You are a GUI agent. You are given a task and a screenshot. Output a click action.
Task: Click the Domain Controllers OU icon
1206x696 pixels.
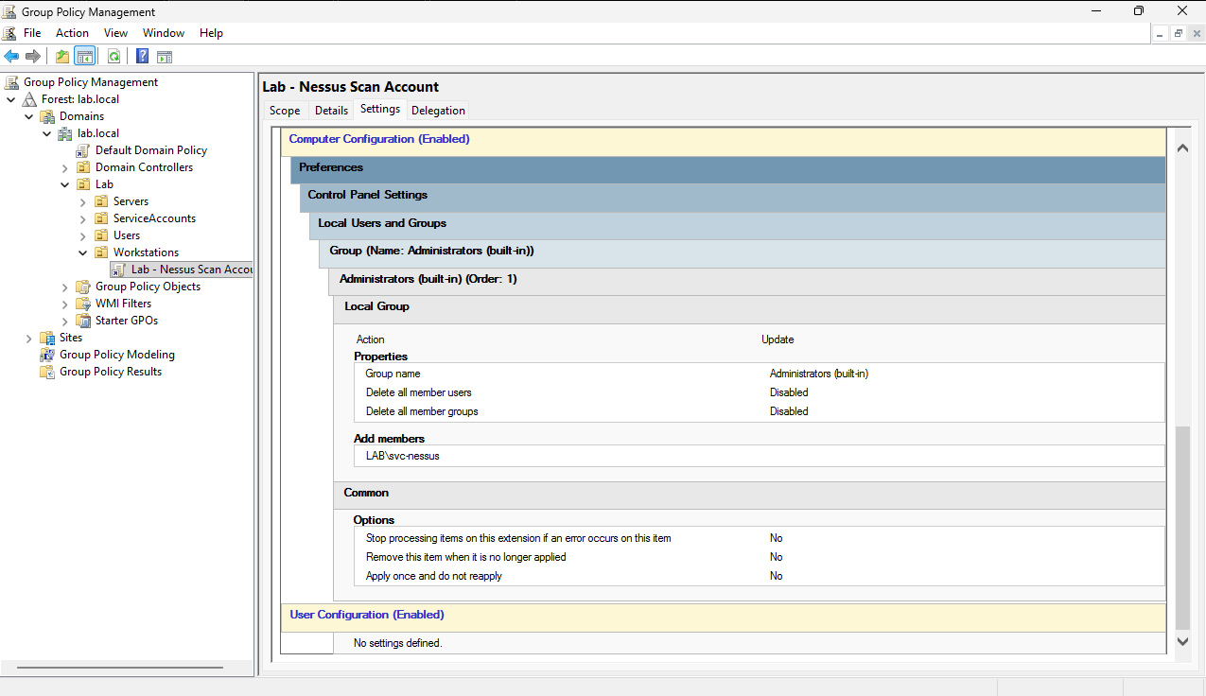coord(83,167)
